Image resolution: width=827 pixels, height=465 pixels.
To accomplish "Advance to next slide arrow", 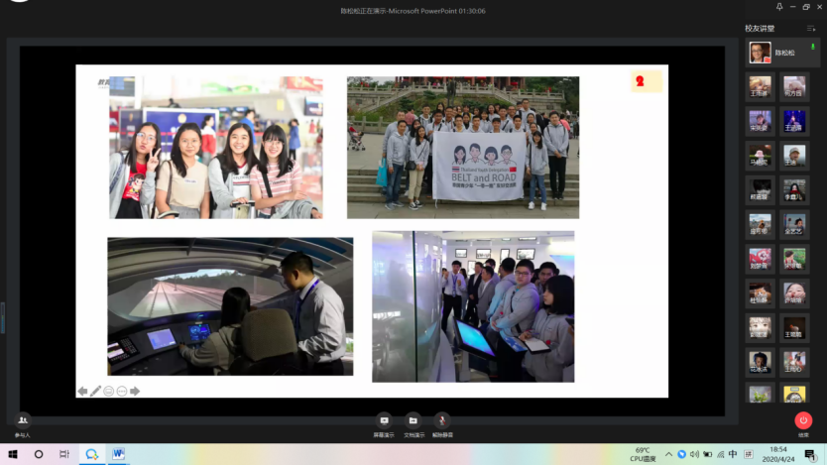I will coord(135,391).
